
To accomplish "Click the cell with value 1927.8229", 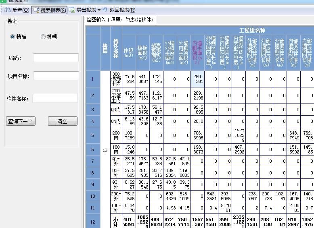I will pyautogui.click(x=239, y=135).
